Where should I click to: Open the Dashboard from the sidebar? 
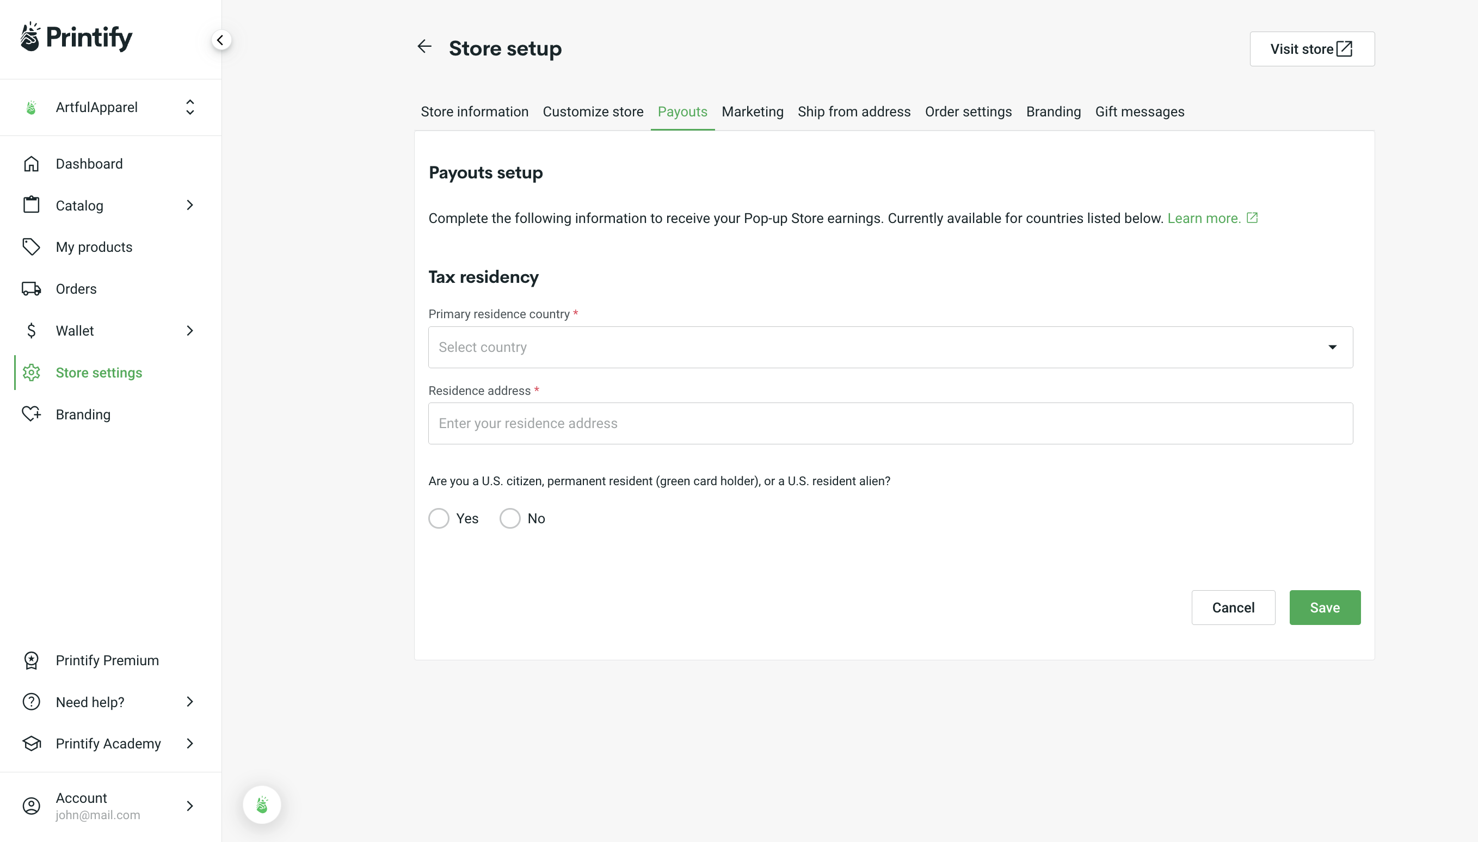(x=90, y=164)
